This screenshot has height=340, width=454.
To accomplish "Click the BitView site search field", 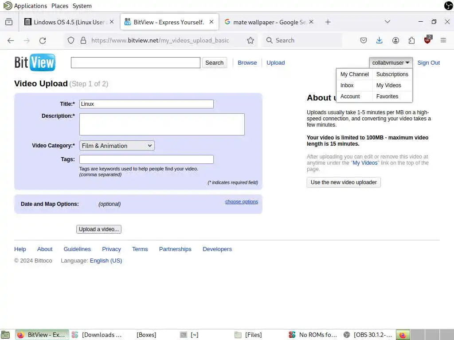I will point(136,63).
